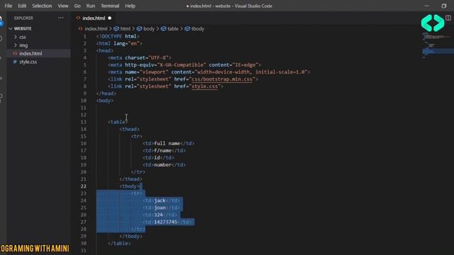Open index.html in the explorer

click(x=31, y=54)
